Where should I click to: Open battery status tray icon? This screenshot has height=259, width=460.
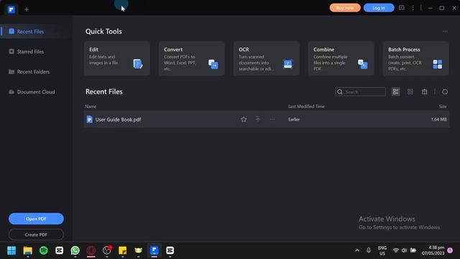(413, 250)
